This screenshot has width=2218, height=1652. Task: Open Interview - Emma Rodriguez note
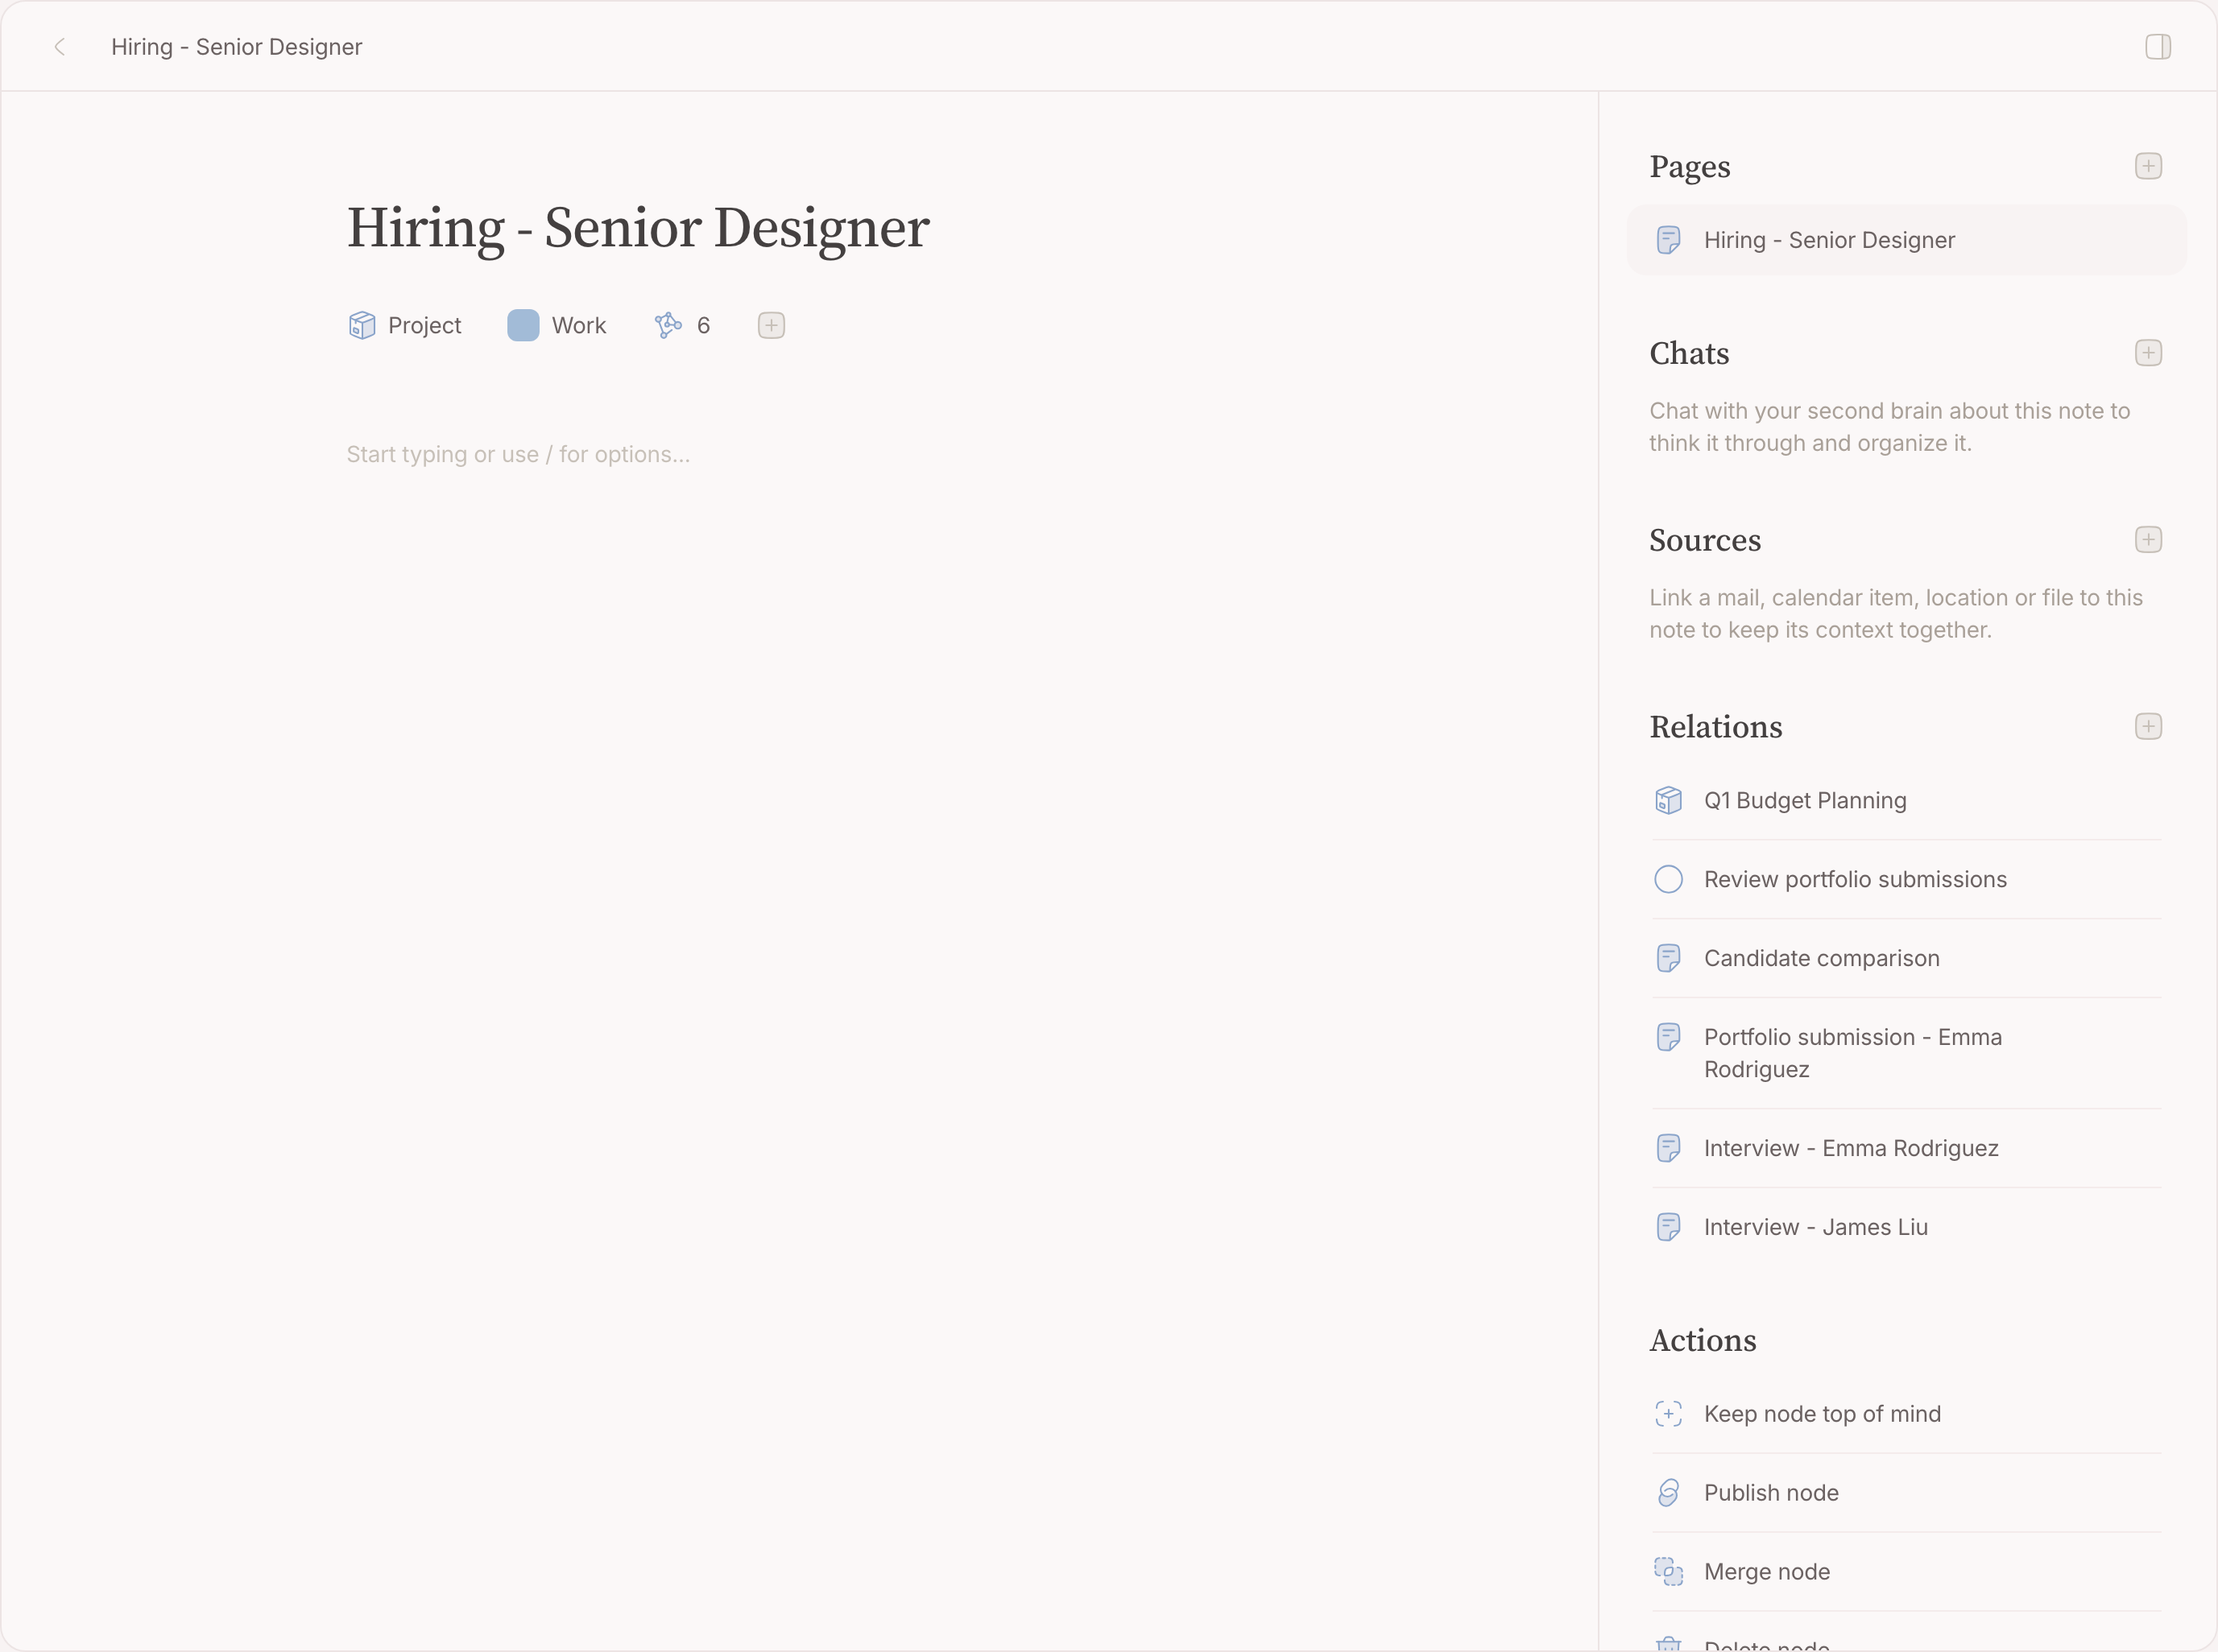tap(1906, 1148)
